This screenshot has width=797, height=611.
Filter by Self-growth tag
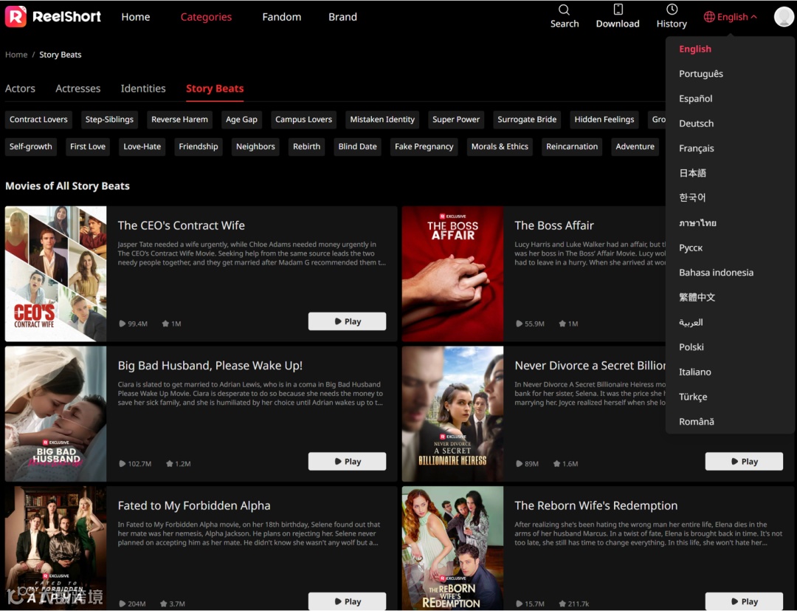[x=30, y=146]
